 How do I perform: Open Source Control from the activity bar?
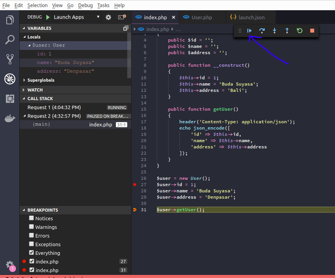click(9, 59)
